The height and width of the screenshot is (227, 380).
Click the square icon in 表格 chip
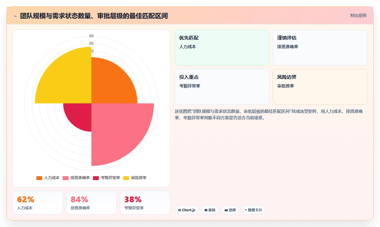coord(206,210)
